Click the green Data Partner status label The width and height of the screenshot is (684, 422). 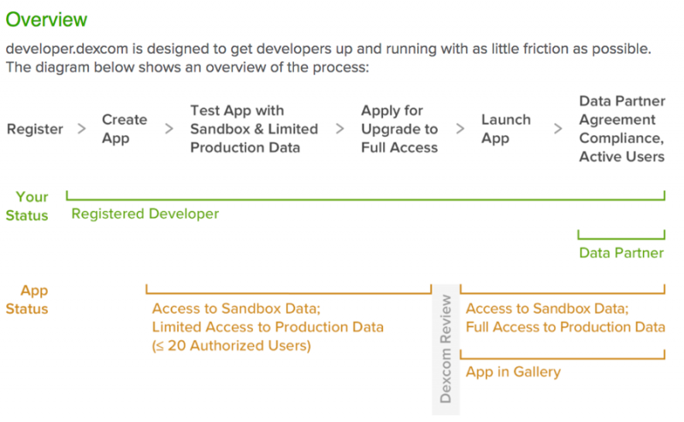(622, 253)
